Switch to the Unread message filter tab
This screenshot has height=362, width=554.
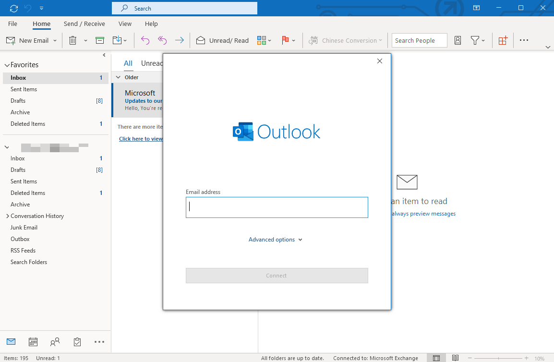(x=152, y=63)
